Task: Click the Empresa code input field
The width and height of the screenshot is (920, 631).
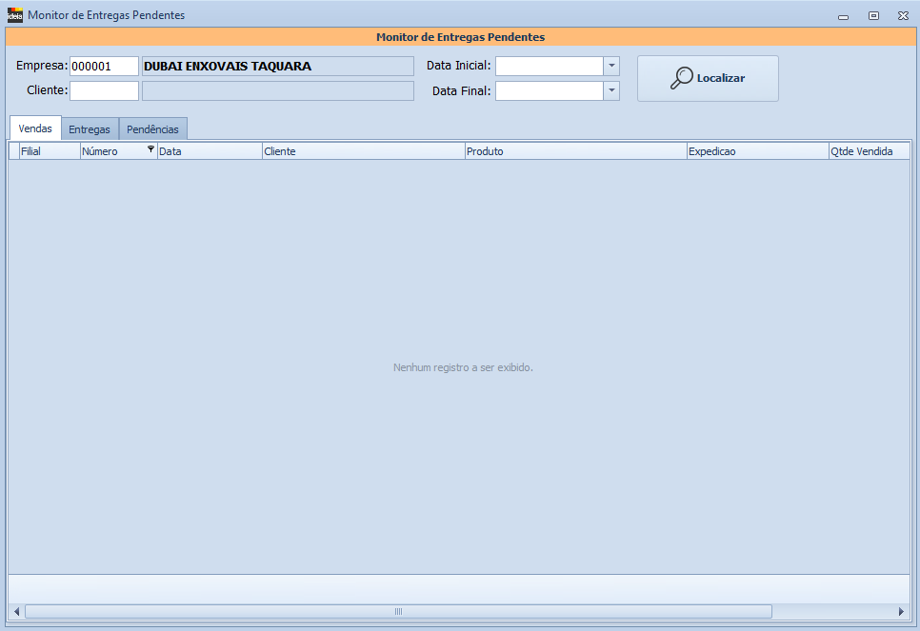Action: 104,66
